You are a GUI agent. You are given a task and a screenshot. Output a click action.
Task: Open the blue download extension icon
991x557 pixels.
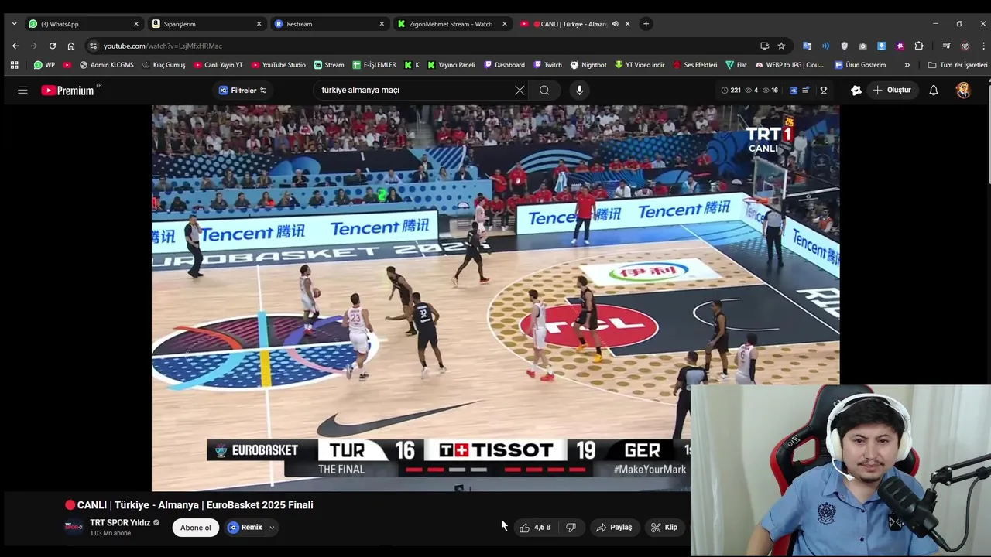click(x=881, y=46)
